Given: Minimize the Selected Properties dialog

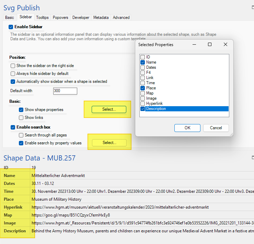Looking at the screenshot, I should pos(194,44).
